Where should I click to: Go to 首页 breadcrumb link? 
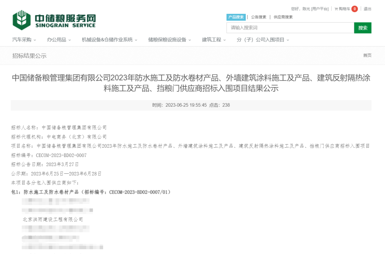click(367, 55)
